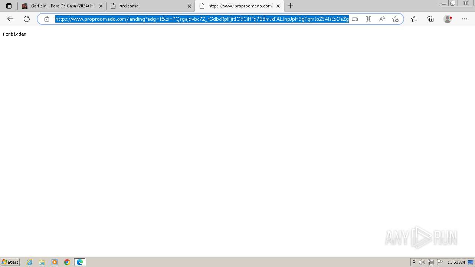Open the volume control tray icon
The image size is (475, 267).
(422, 262)
